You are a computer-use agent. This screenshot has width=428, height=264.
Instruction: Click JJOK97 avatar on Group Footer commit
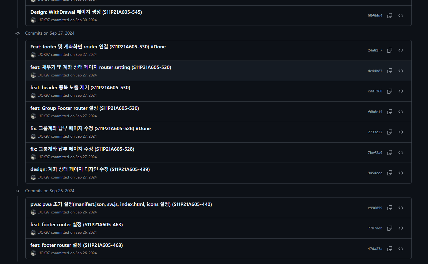[33, 116]
